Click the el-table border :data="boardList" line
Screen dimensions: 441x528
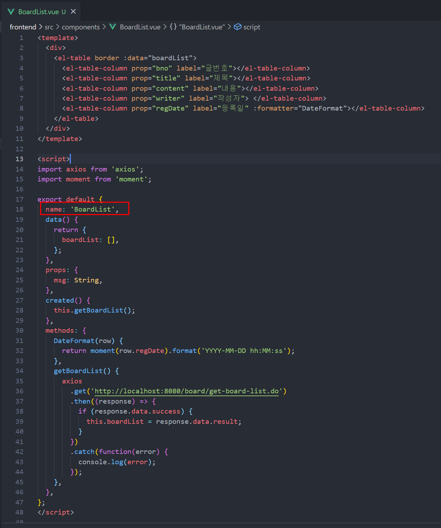tap(125, 58)
